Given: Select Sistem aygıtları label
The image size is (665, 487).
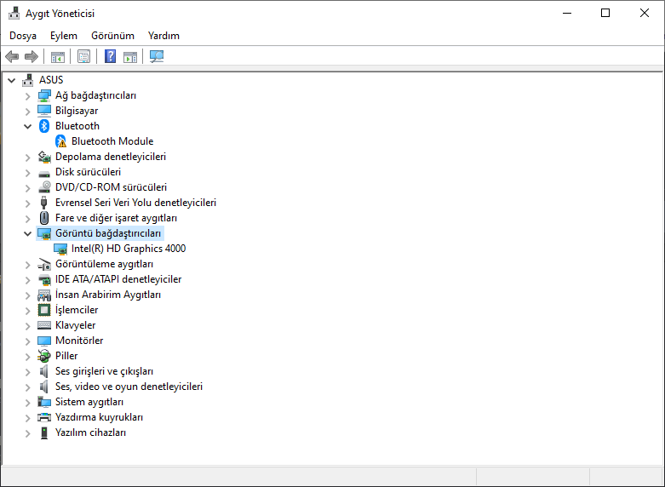Looking at the screenshot, I should coord(89,402).
